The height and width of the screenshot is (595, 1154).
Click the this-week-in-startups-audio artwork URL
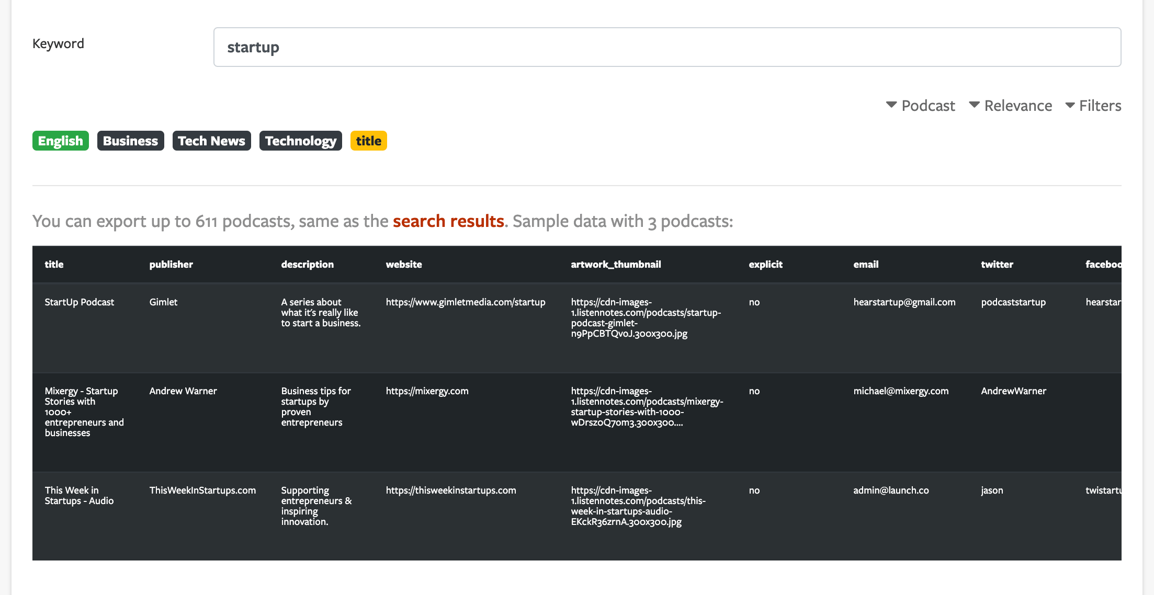pyautogui.click(x=638, y=506)
